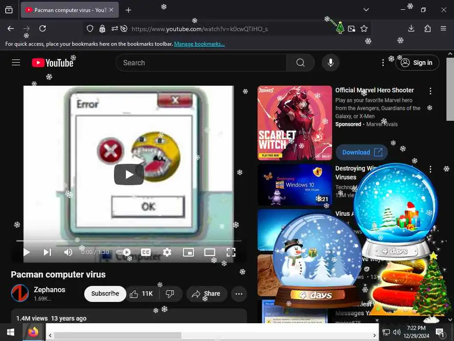Dislike this video
454x341 pixels.
[x=170, y=294]
